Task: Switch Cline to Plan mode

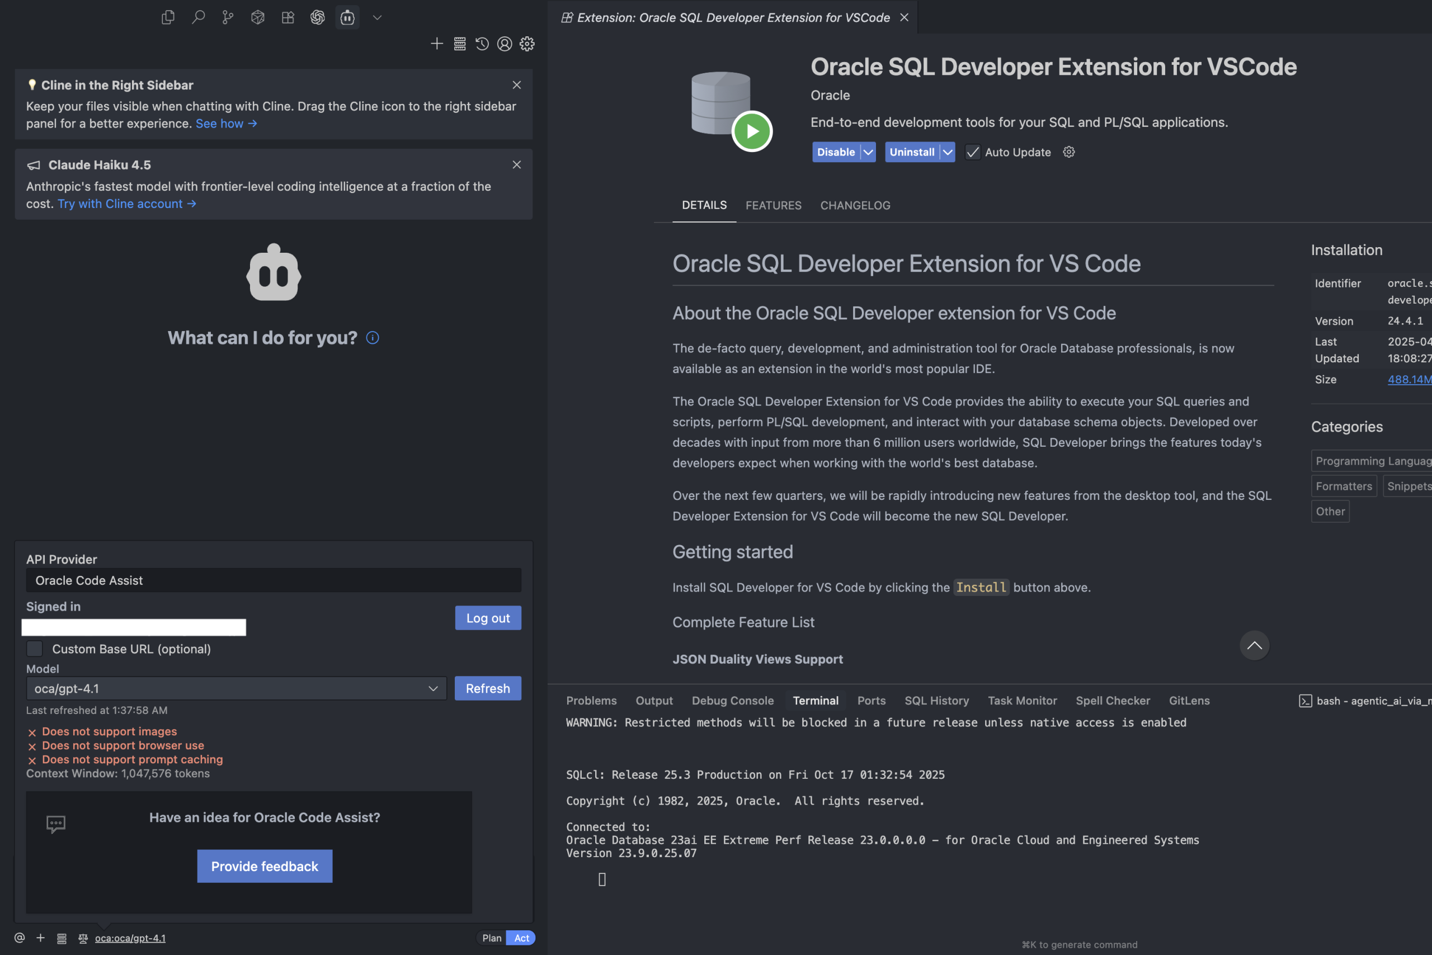Action: [491, 938]
